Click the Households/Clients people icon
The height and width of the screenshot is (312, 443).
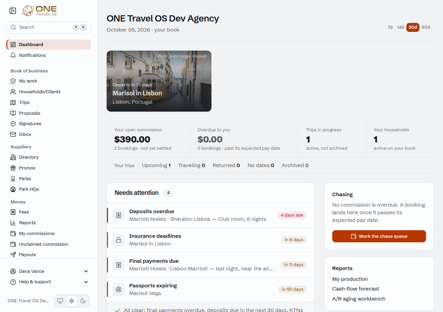click(13, 92)
